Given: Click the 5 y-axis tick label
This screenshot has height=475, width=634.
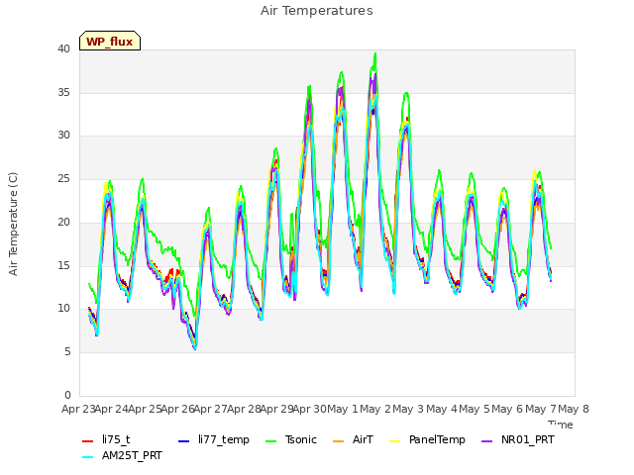Looking at the screenshot, I should (x=67, y=352).
